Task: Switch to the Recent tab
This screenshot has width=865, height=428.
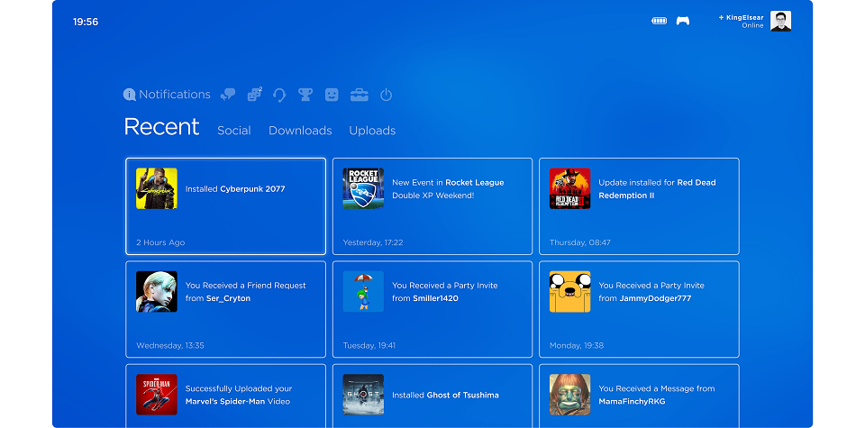Action: [161, 127]
